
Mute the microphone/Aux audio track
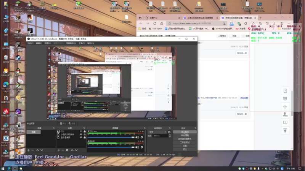(x=137, y=137)
